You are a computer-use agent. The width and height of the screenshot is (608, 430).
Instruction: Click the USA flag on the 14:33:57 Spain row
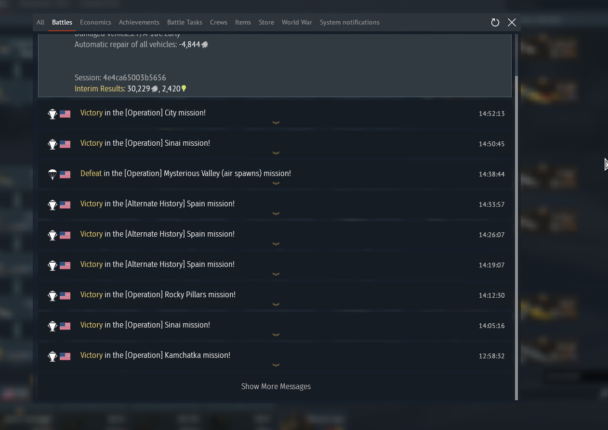pyautogui.click(x=65, y=205)
